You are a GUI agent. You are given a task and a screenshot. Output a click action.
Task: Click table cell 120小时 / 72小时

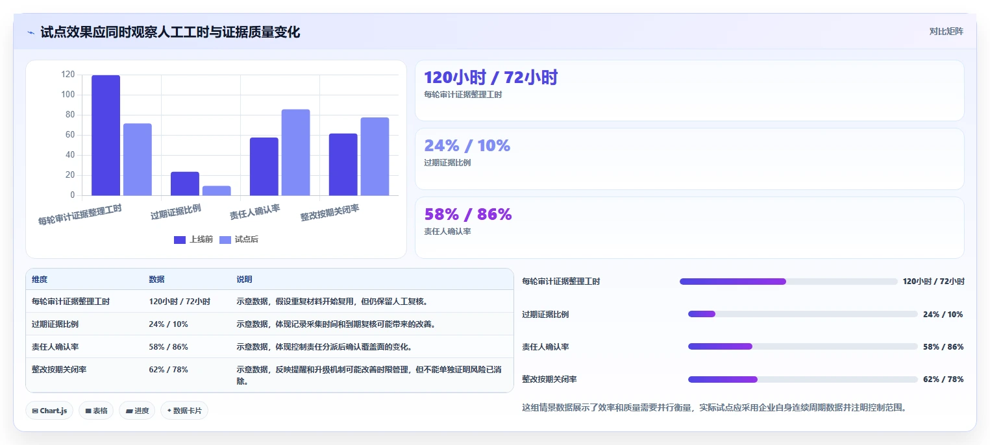click(179, 302)
